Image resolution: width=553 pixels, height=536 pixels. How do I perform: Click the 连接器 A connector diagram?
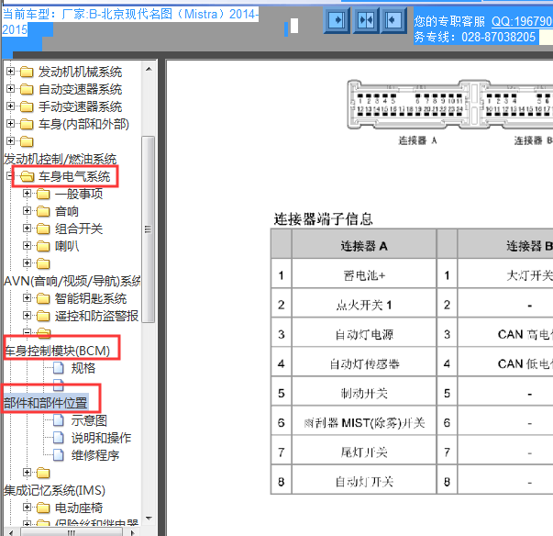pyautogui.click(x=408, y=105)
